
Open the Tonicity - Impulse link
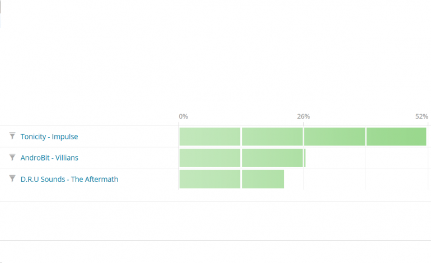tap(49, 137)
